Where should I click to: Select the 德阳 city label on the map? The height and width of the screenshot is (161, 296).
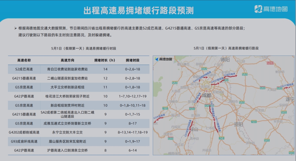[x=225, y=60]
